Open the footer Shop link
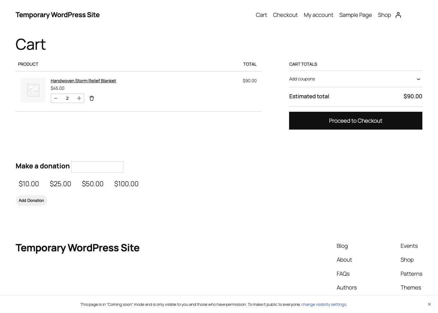The width and height of the screenshot is (438, 313). (x=407, y=260)
